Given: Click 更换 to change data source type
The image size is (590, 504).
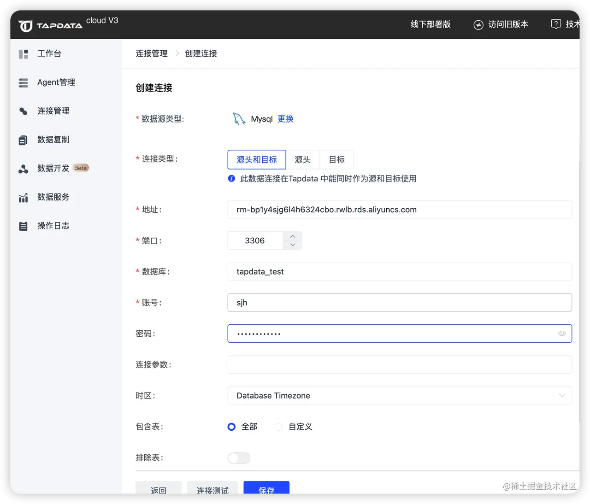Looking at the screenshot, I should tap(286, 119).
